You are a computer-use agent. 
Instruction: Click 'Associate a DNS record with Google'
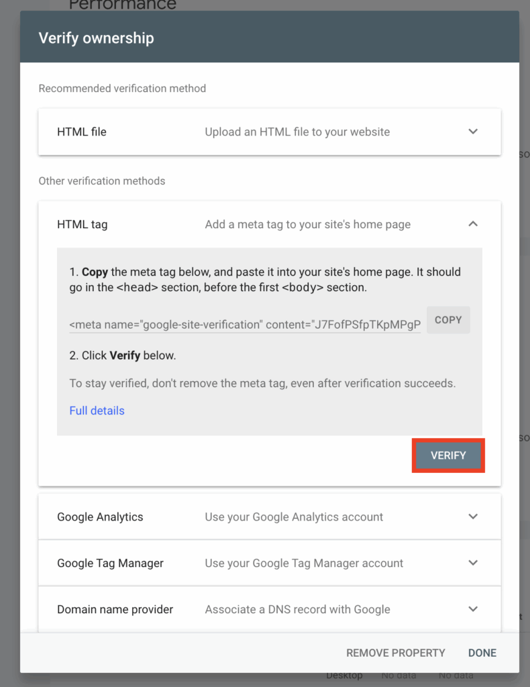(297, 610)
